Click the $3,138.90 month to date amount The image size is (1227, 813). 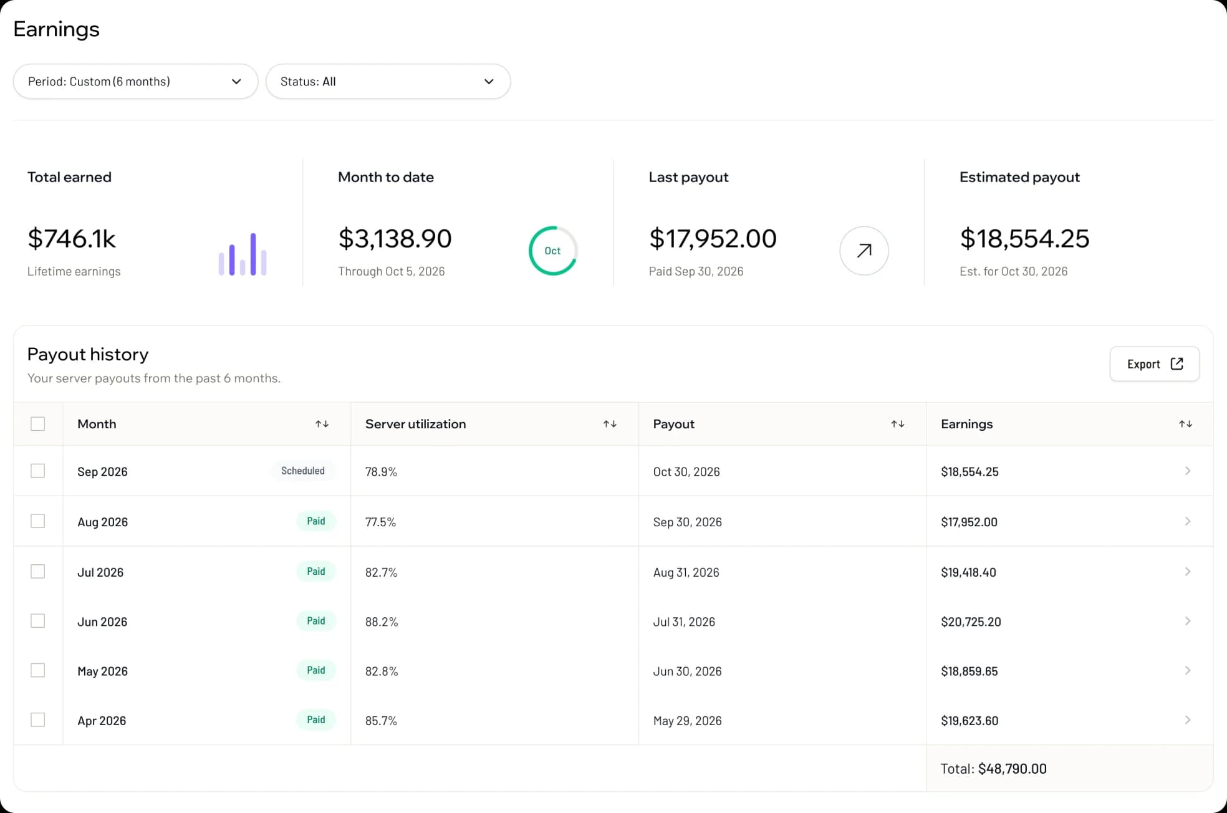click(x=395, y=239)
